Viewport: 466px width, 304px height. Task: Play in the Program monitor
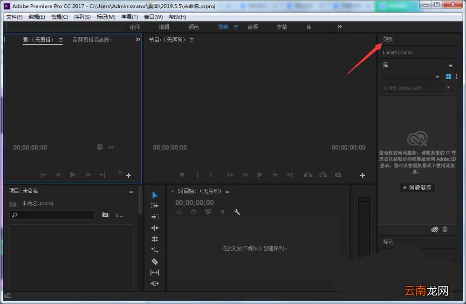point(260,174)
